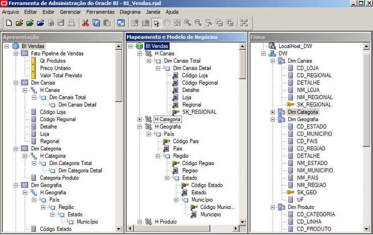373x235 pixels.
Task: Collapse Dim Categoria in Apresentação panel
Action: [x=16, y=149]
